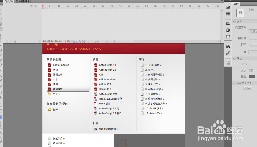
Task: Expand the collapsed panel dock arrows
Action: point(230,1)
